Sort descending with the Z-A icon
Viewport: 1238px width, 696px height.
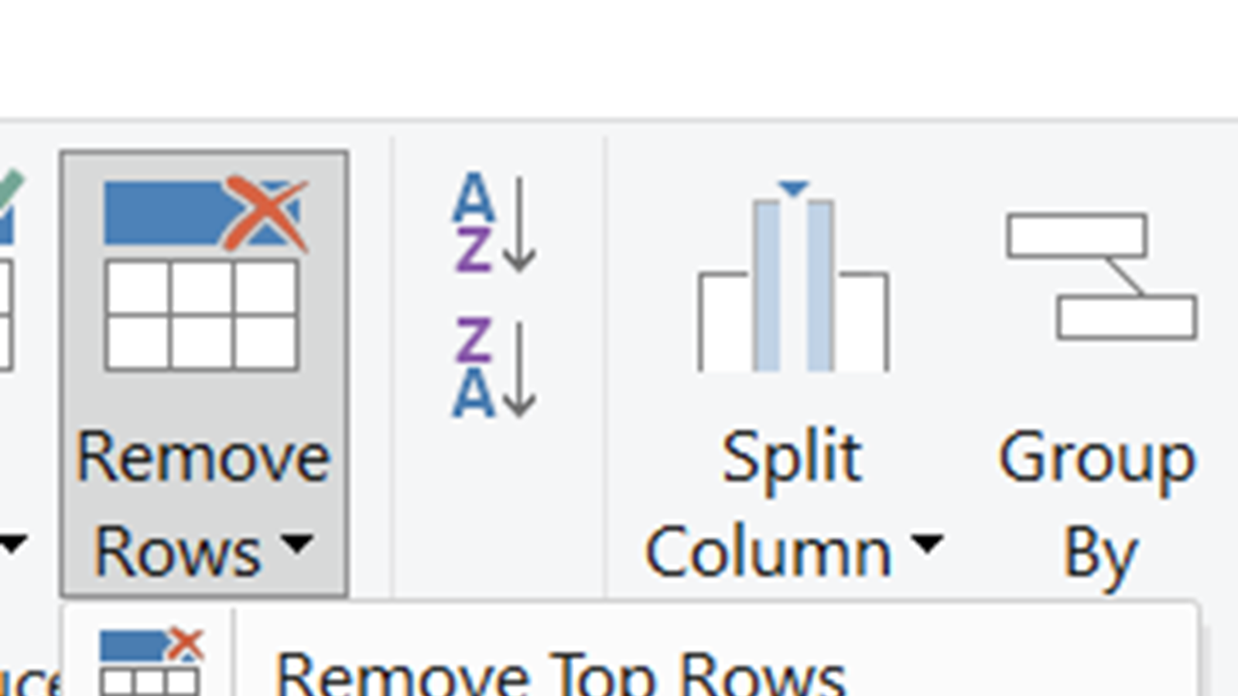click(x=494, y=368)
